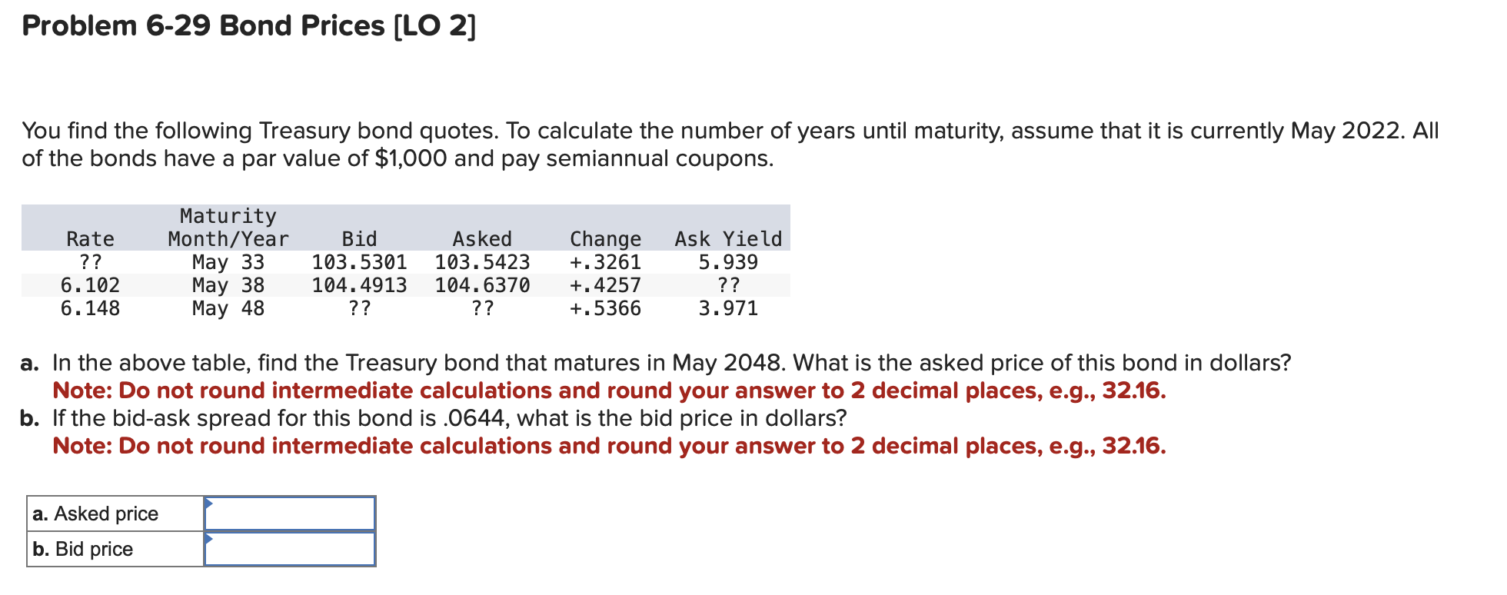The height and width of the screenshot is (595, 1507).
Task: Click the Rate column header
Action: tap(90, 238)
